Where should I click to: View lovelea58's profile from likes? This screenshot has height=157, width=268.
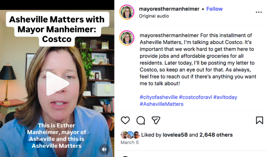(x=175, y=135)
